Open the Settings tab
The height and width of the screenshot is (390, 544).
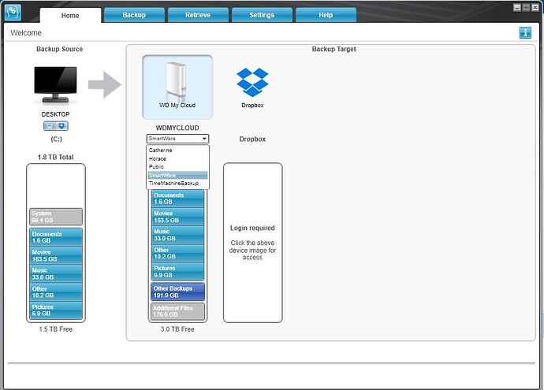(x=262, y=15)
